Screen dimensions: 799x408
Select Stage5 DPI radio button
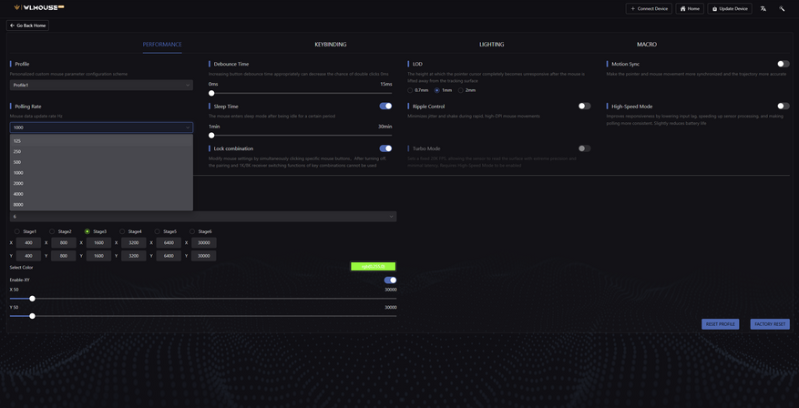coord(166,231)
